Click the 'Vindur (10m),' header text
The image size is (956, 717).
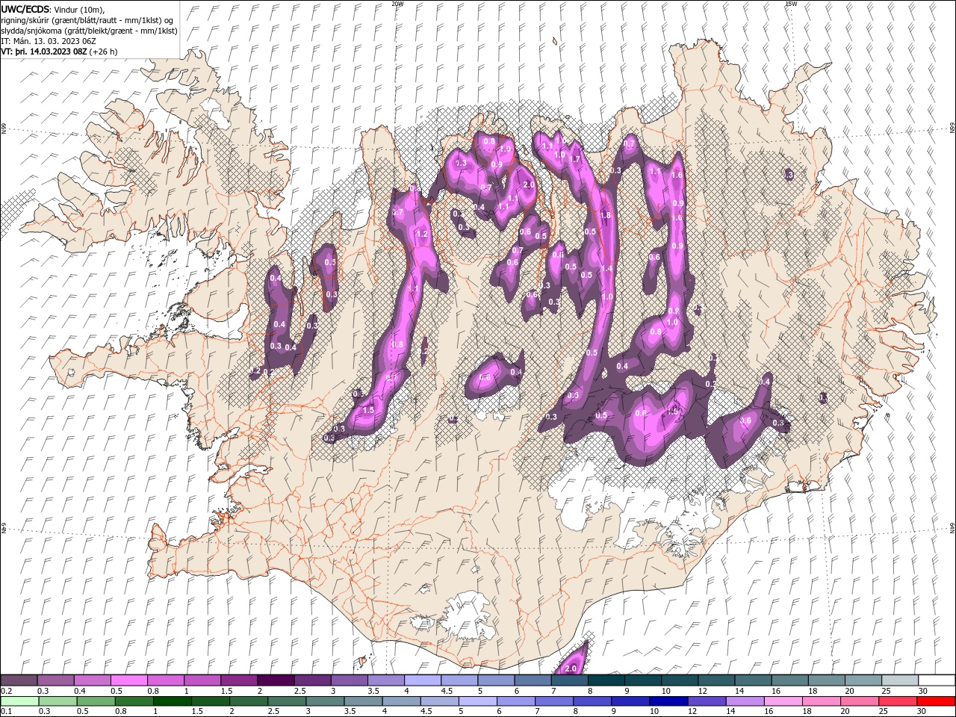[x=79, y=9]
